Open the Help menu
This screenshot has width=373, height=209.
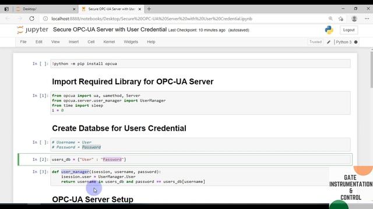tap(151, 42)
